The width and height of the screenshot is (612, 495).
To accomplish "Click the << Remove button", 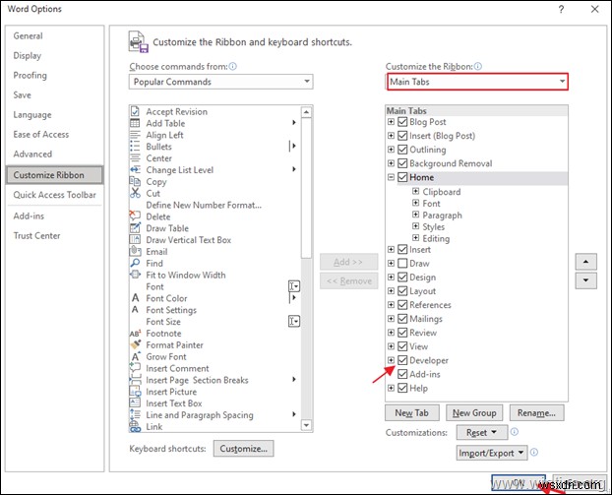I will [348, 281].
